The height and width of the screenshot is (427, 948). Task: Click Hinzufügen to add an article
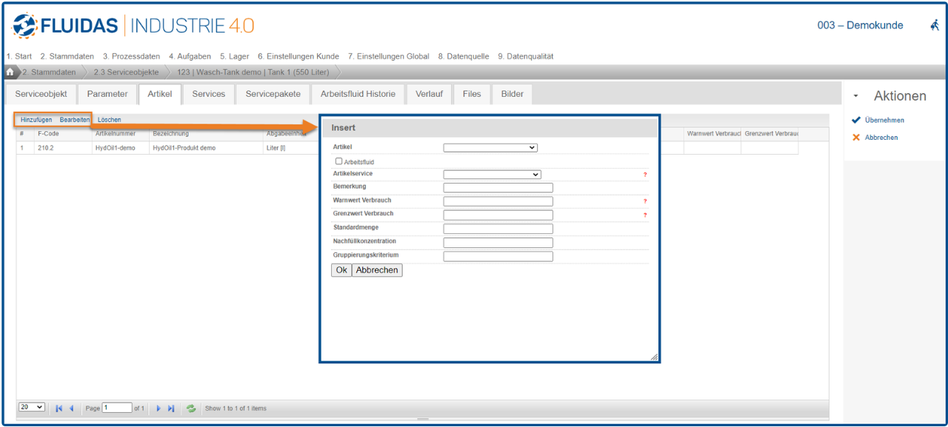pyautogui.click(x=36, y=120)
